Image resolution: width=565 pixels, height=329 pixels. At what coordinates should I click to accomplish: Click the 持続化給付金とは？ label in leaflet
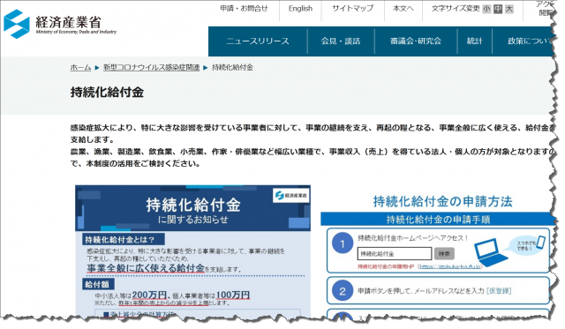pos(124,240)
